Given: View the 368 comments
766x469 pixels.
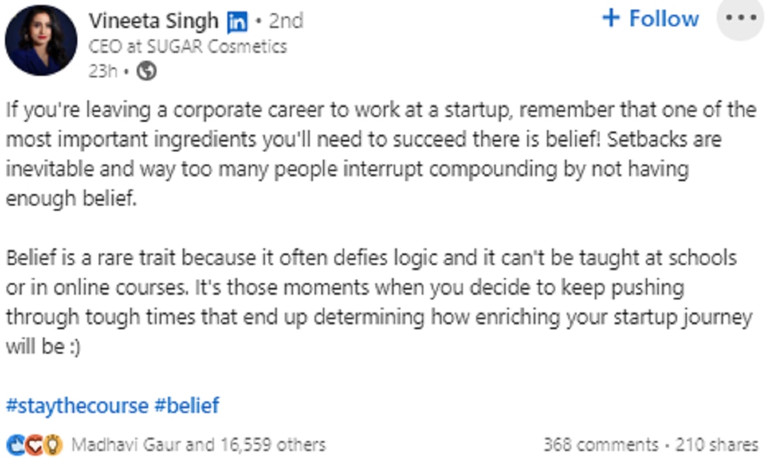Looking at the screenshot, I should click(x=600, y=445).
